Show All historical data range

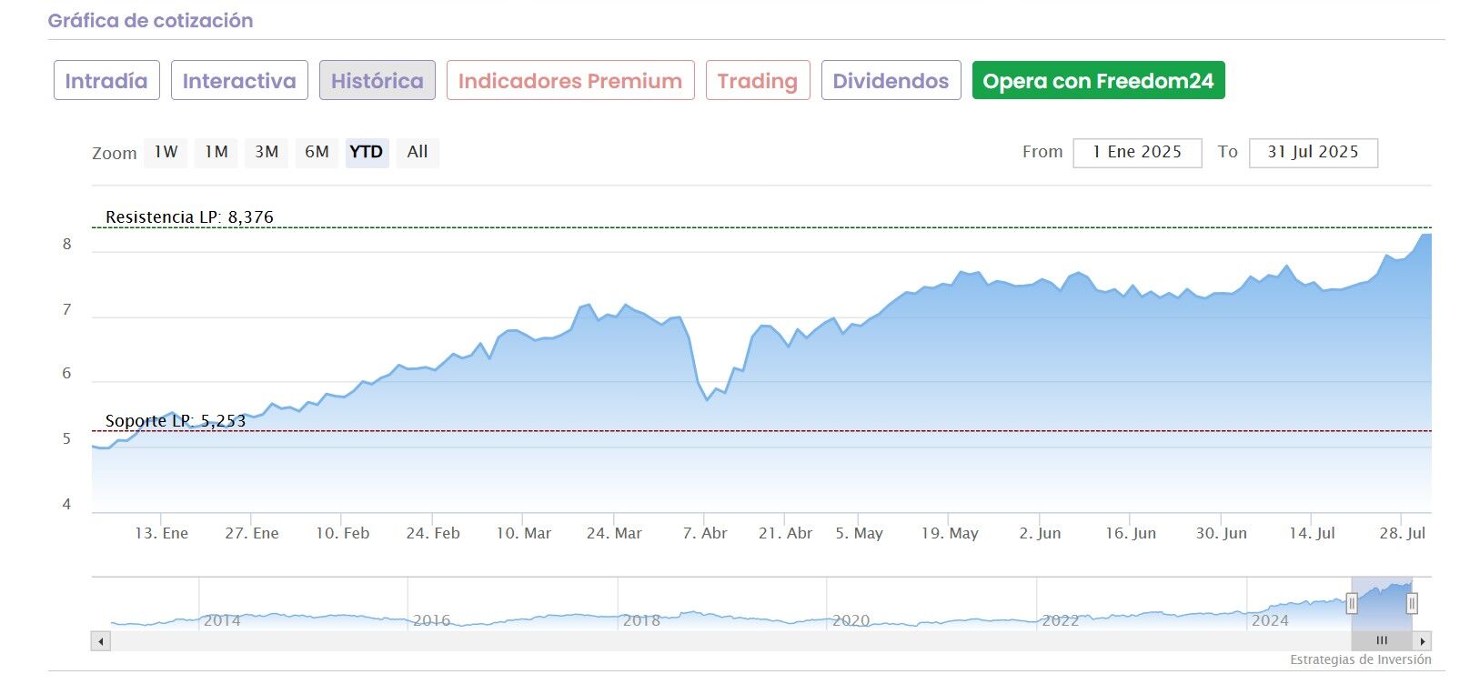pos(418,153)
